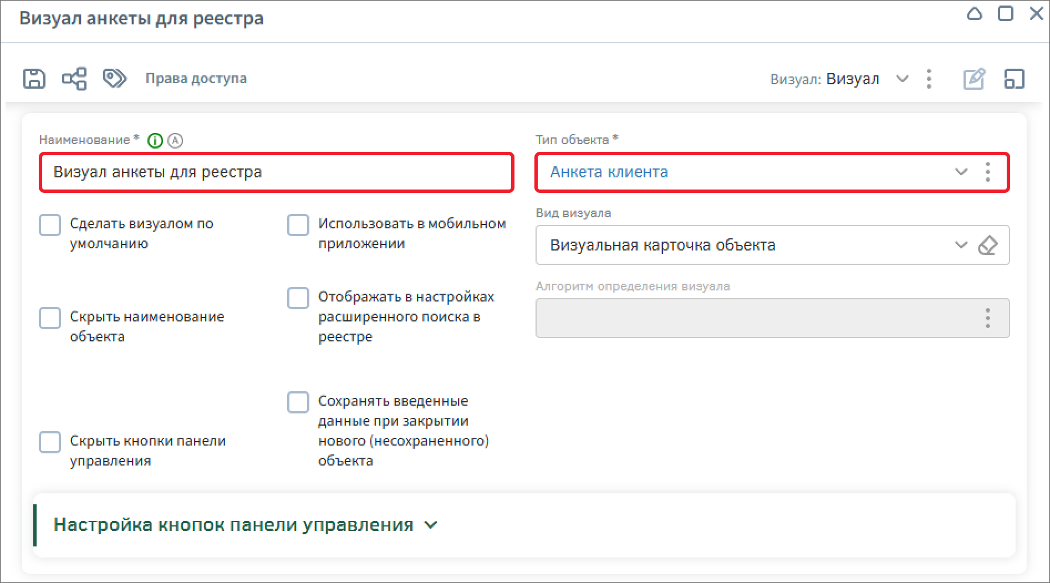This screenshot has height=583, width=1050.
Task: Click the green info icon near Наименование
Action: pyautogui.click(x=155, y=141)
